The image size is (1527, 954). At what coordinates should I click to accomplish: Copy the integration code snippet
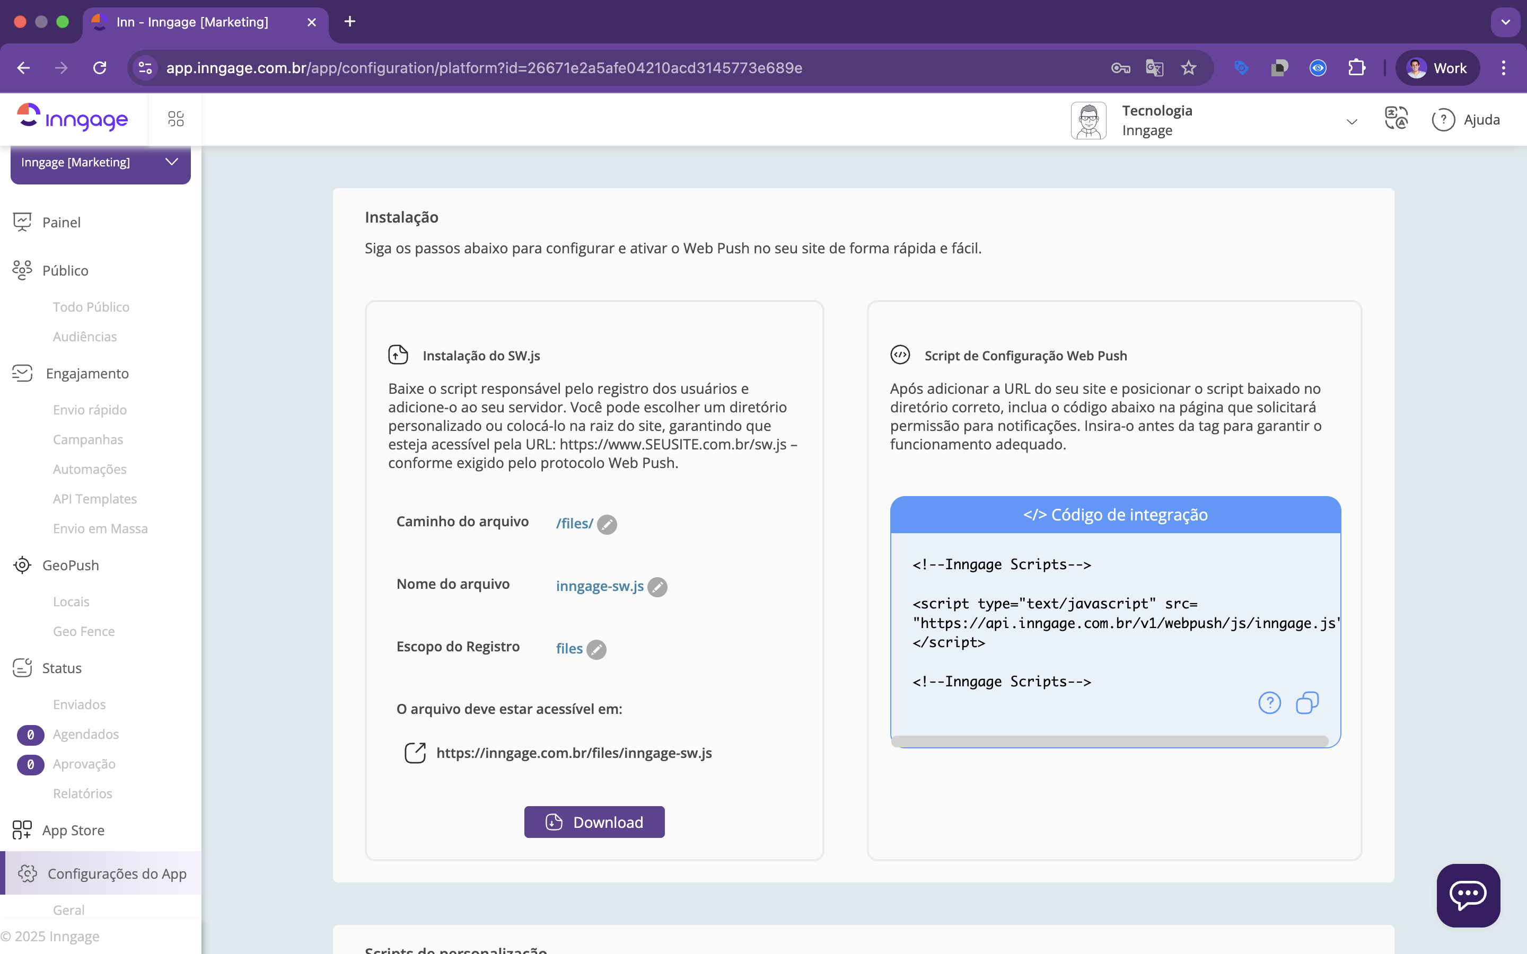click(x=1307, y=703)
